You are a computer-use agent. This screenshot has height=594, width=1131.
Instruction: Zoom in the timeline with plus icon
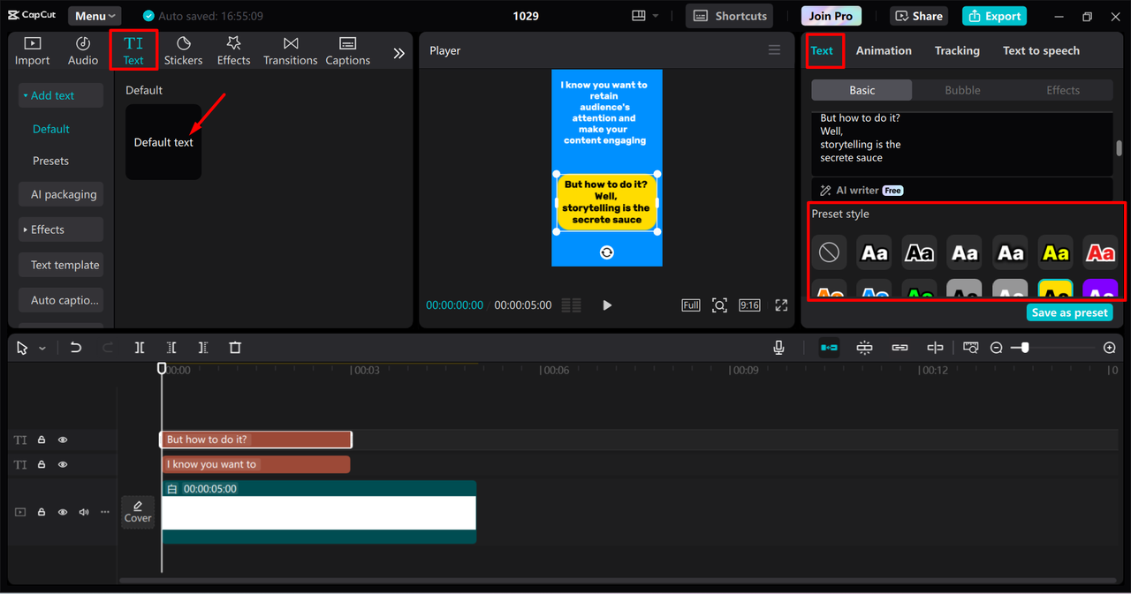coord(1110,348)
